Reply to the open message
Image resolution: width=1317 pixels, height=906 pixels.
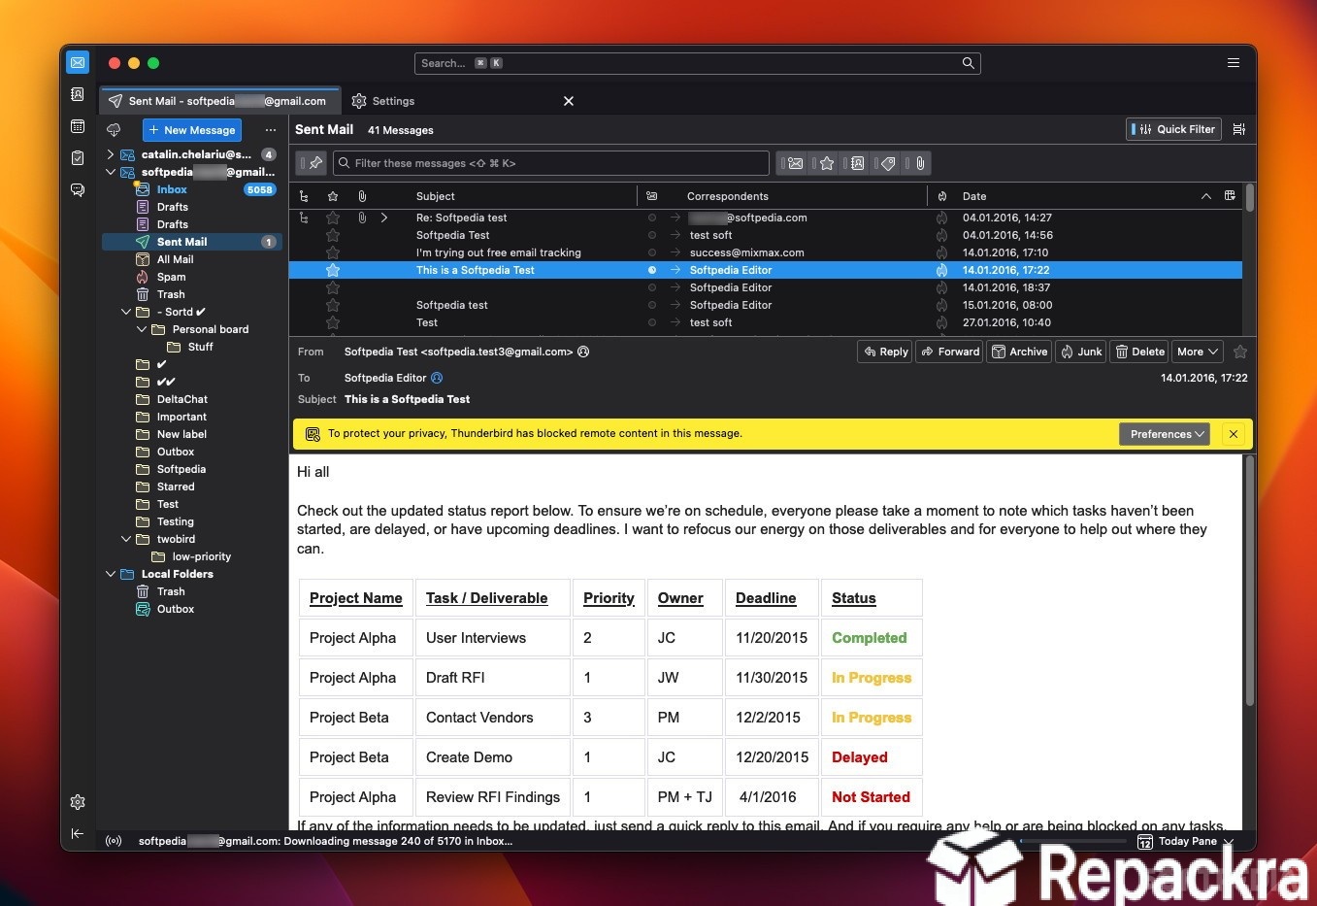pyautogui.click(x=884, y=352)
